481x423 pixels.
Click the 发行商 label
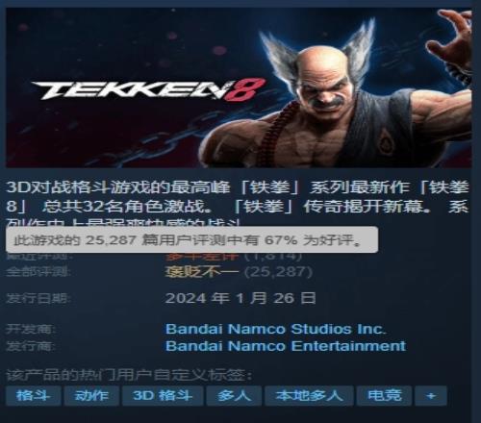coord(31,346)
